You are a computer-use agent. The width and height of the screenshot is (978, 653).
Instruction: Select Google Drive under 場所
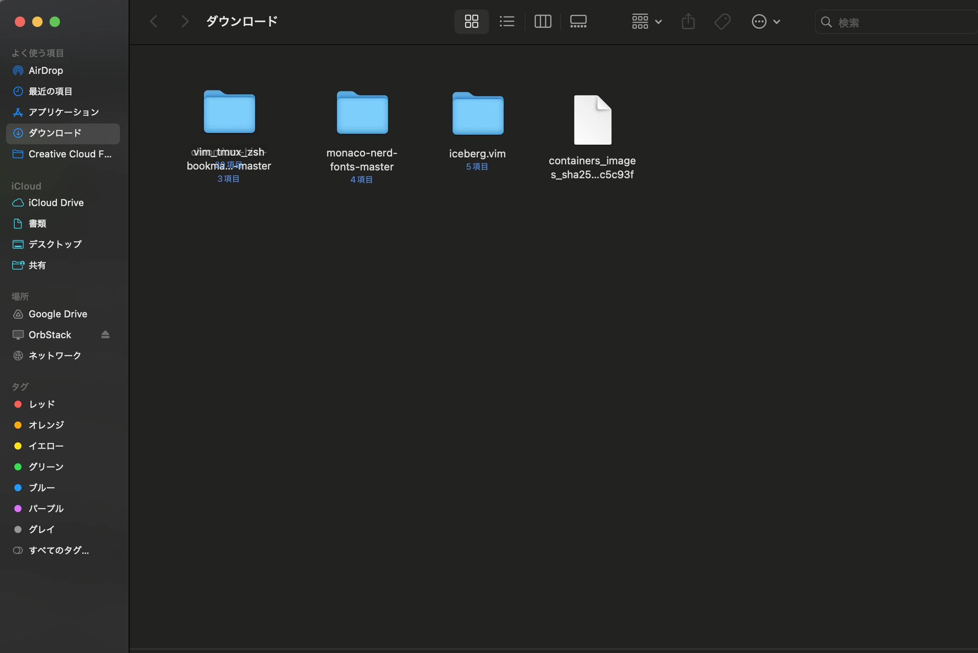pyautogui.click(x=57, y=314)
